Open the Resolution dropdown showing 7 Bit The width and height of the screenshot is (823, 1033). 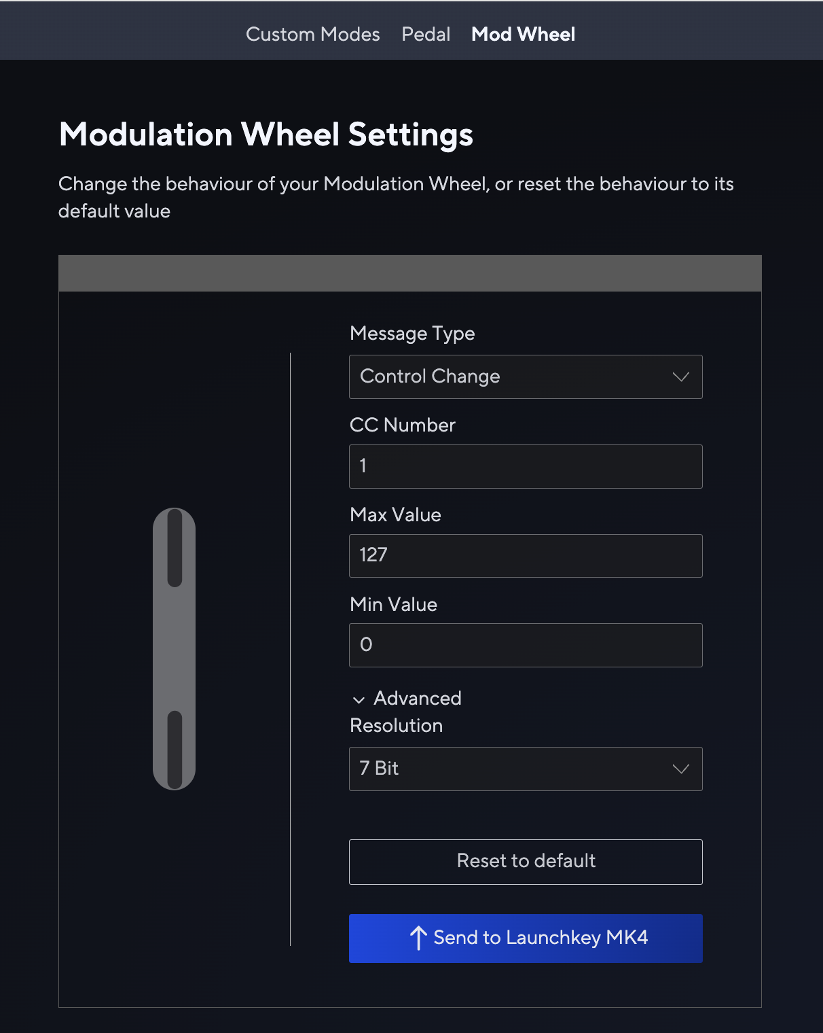(x=516, y=769)
